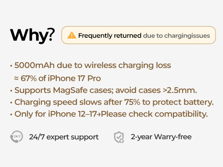Click the bold "Frequently returned" text
The width and height of the screenshot is (223, 167).
pyautogui.click(x=110, y=36)
